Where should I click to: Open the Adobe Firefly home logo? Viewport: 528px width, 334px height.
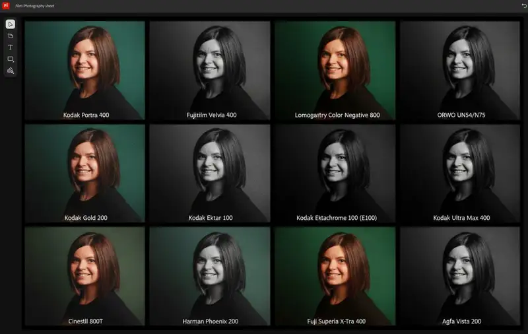(x=6, y=6)
